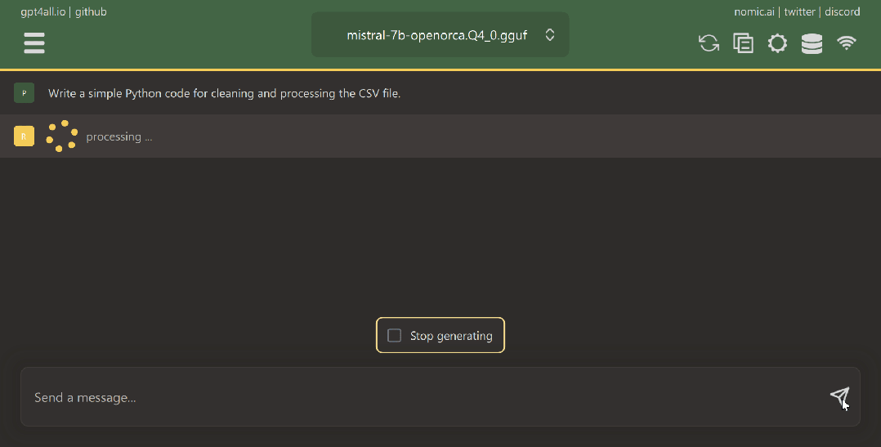Tick the checkbox inside Stop generating
881x447 pixels.
tap(395, 335)
